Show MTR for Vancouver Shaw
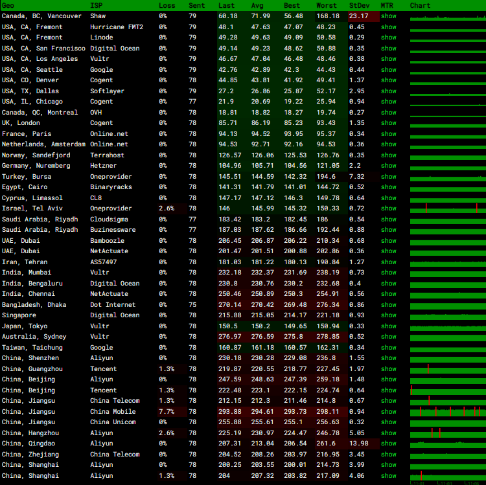The image size is (486, 485). 389,16
